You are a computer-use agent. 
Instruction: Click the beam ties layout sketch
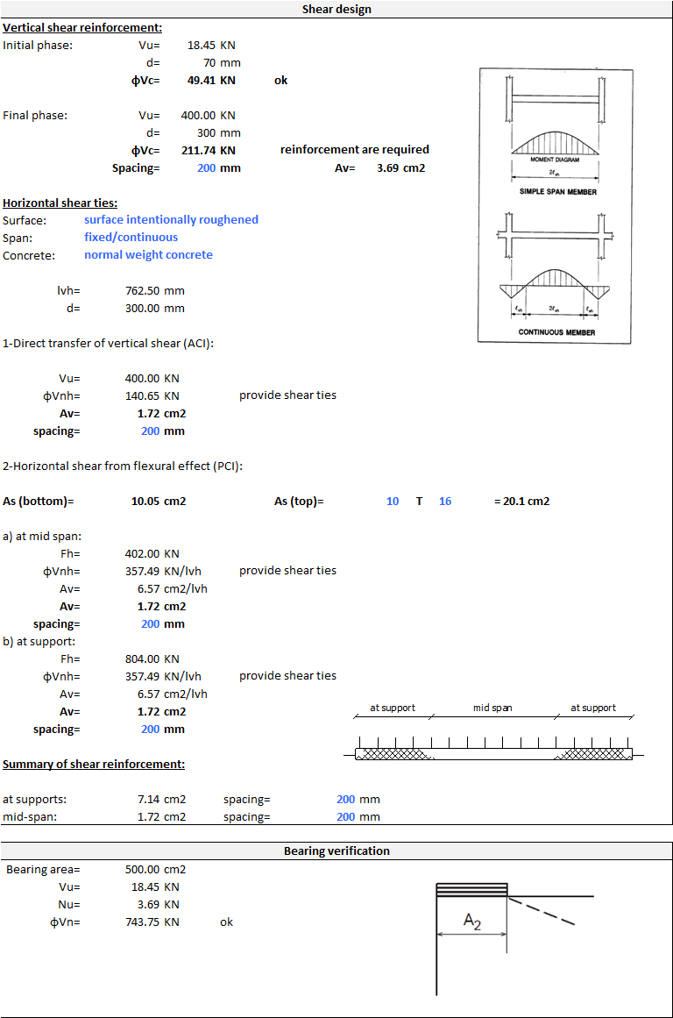494,732
